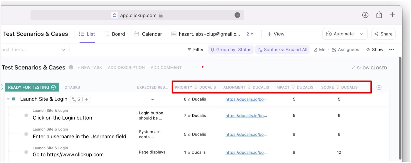The width and height of the screenshot is (411, 163).
Task: Toggle SHOW CLOSED tasks
Action: point(369,68)
